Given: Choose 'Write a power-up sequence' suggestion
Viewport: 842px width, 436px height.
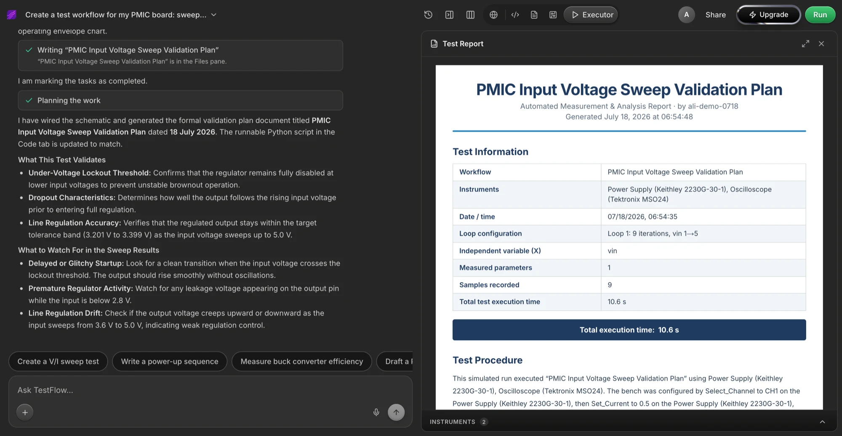Looking at the screenshot, I should click(x=170, y=362).
